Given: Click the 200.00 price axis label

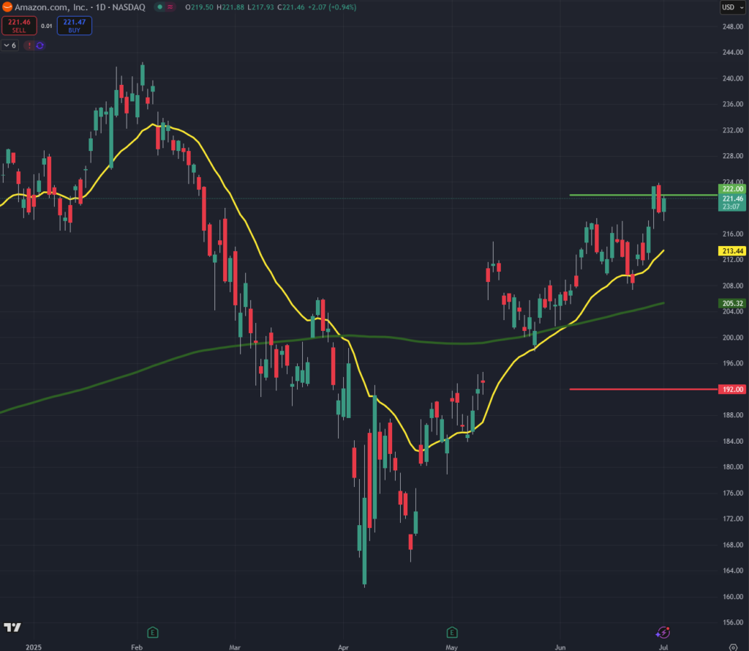Looking at the screenshot, I should click(x=733, y=338).
